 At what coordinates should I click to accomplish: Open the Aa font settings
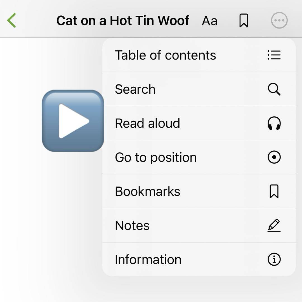(x=209, y=21)
